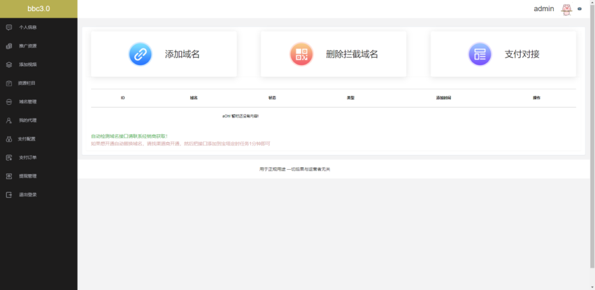Open the 添加域名 card label
The image size is (595, 290).
[x=182, y=54]
